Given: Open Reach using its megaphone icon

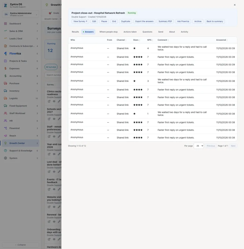Looking at the screenshot, I should click(x=5, y=136).
